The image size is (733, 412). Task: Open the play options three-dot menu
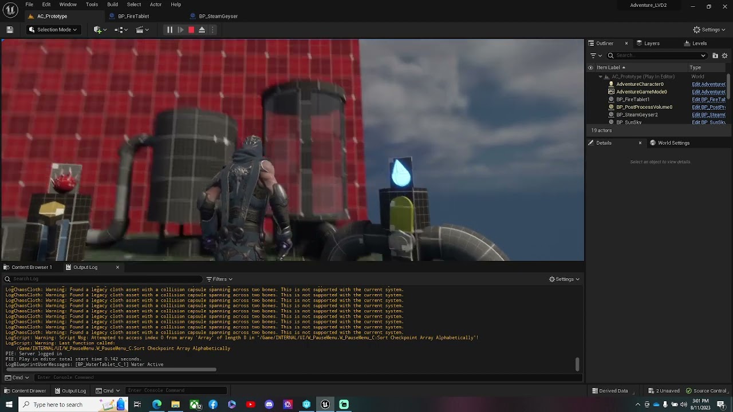(212, 30)
